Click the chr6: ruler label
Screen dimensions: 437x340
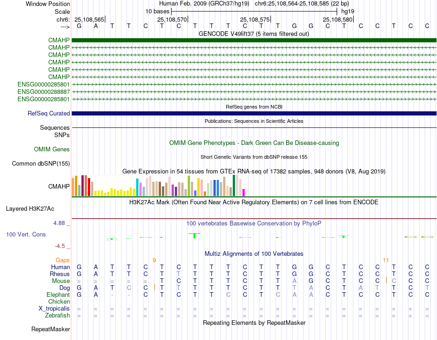tap(63, 19)
